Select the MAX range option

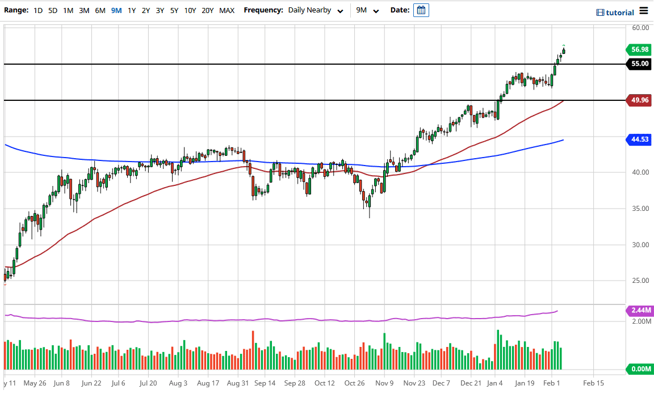coord(227,10)
